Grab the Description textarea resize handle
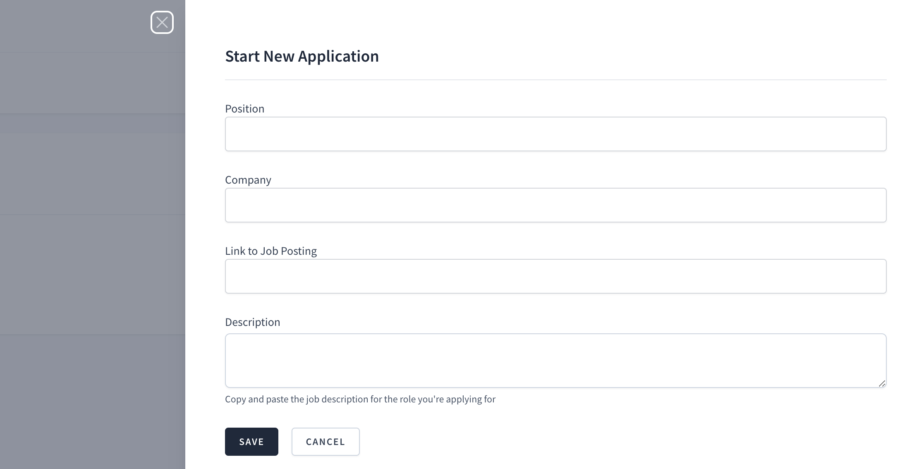This screenshot has height=469, width=919. coord(882,383)
